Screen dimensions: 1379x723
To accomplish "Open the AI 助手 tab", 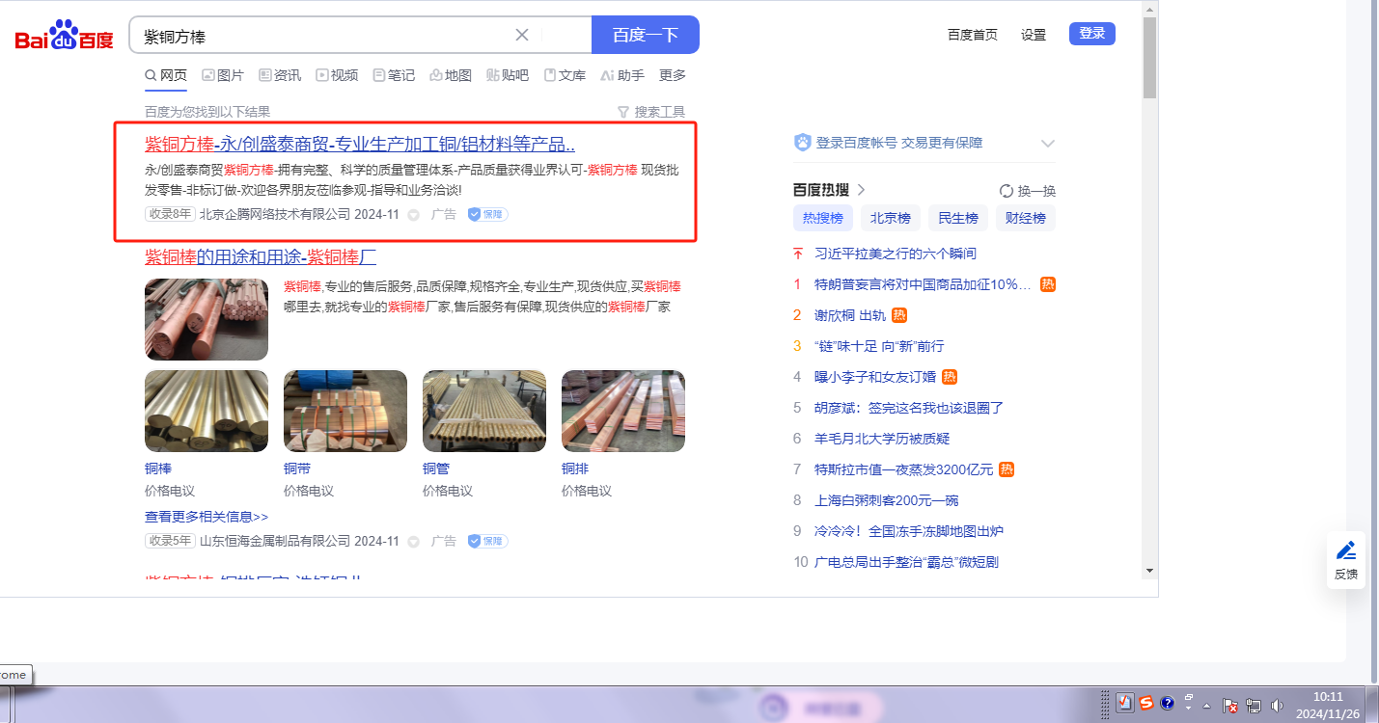I will 622,75.
